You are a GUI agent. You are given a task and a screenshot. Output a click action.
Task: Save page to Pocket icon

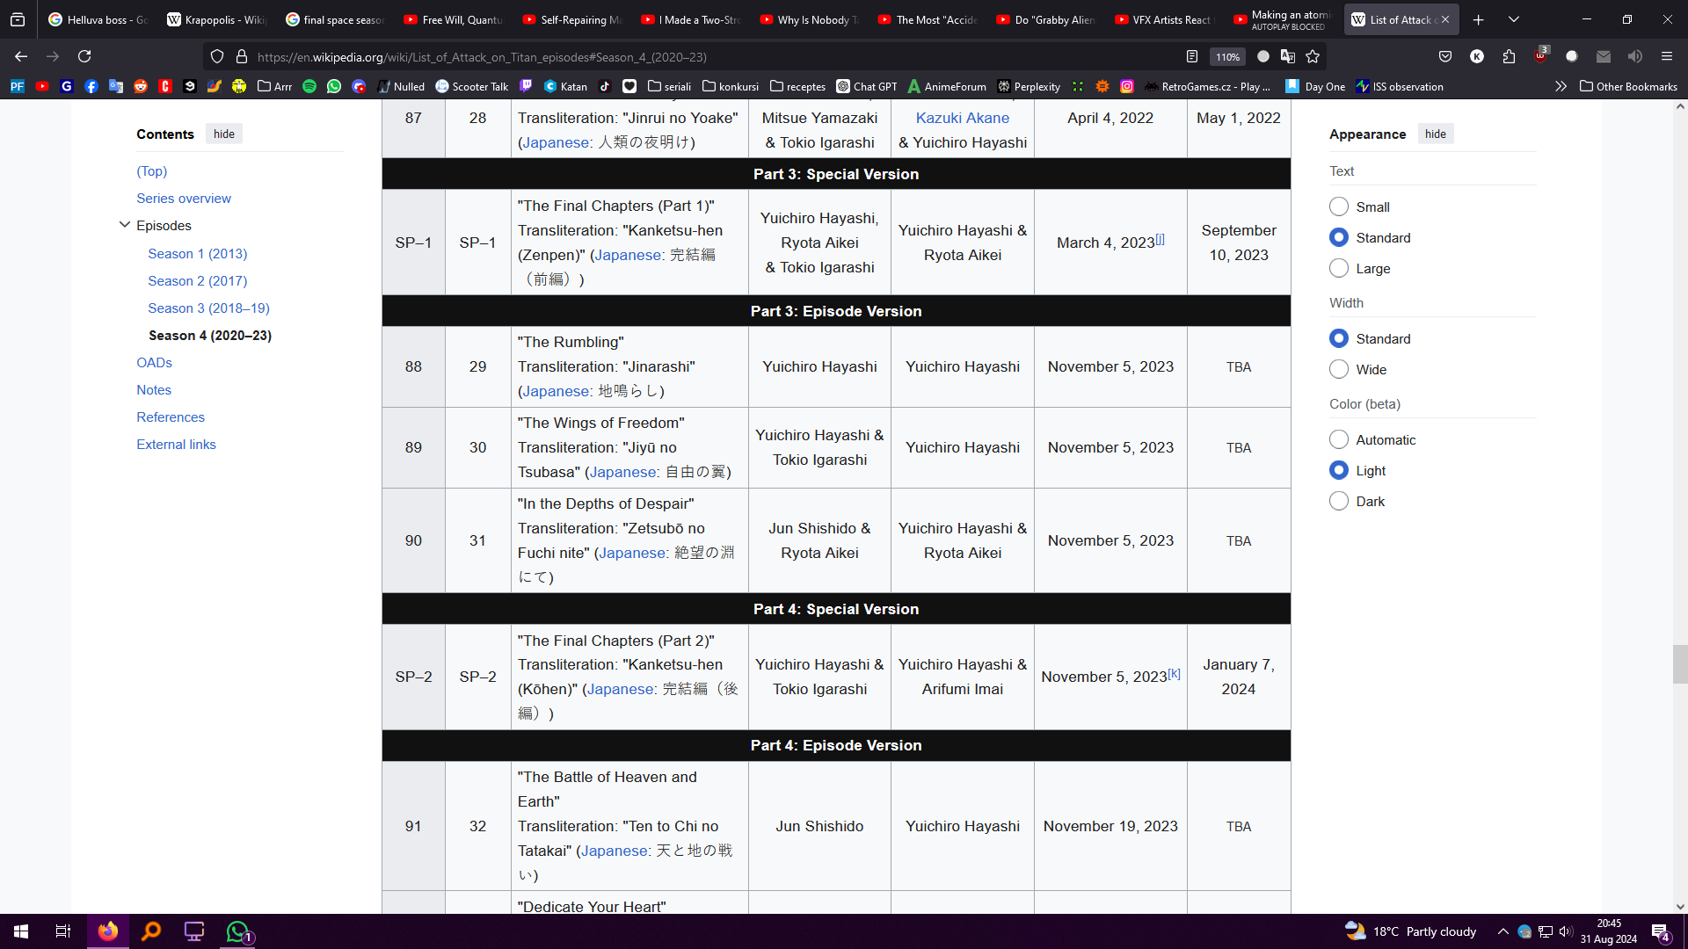(x=1445, y=56)
